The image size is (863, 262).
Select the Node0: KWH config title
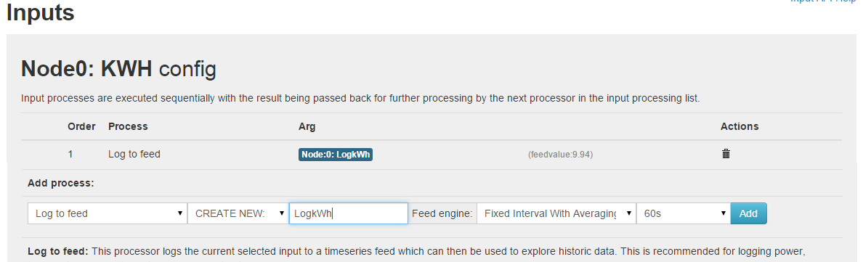[118, 70]
